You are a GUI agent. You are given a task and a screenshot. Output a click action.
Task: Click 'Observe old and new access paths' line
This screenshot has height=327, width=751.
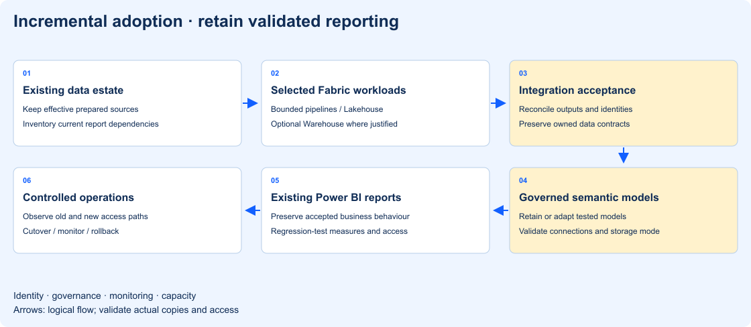pos(85,216)
